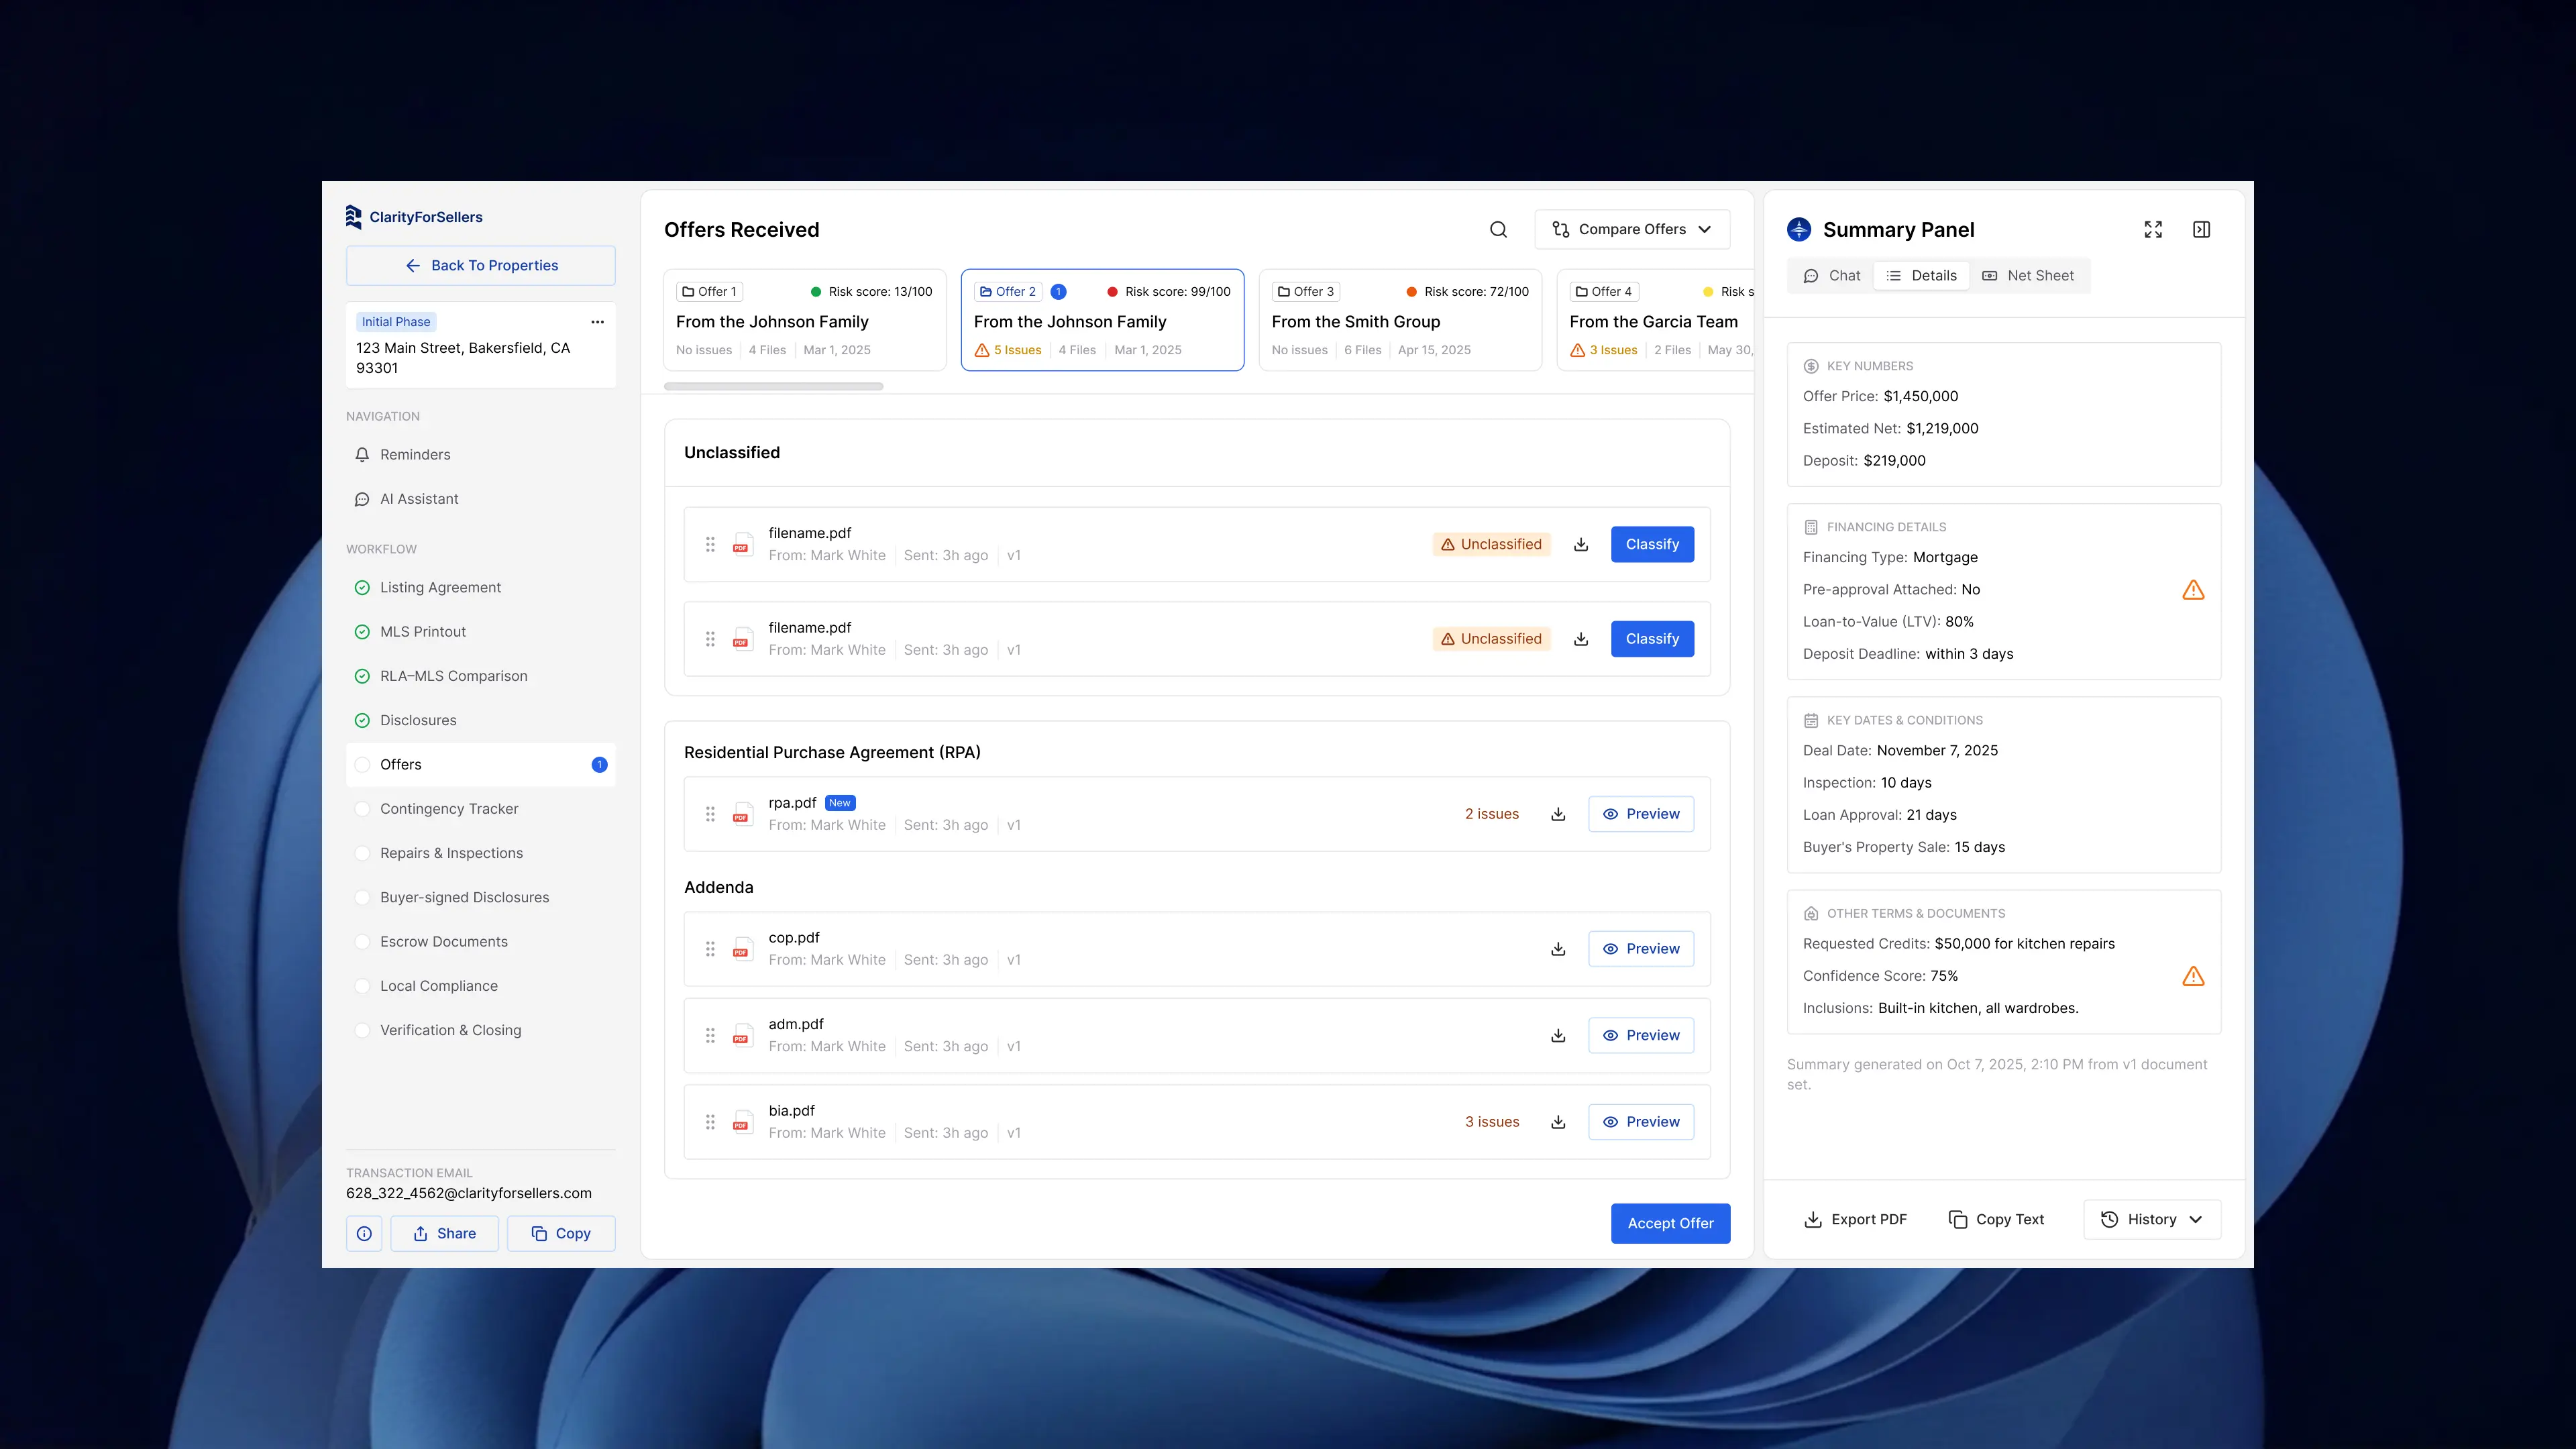The width and height of the screenshot is (2576, 1449).
Task: Collapse the Summary Panel sidebar icon
Action: tap(2201, 230)
